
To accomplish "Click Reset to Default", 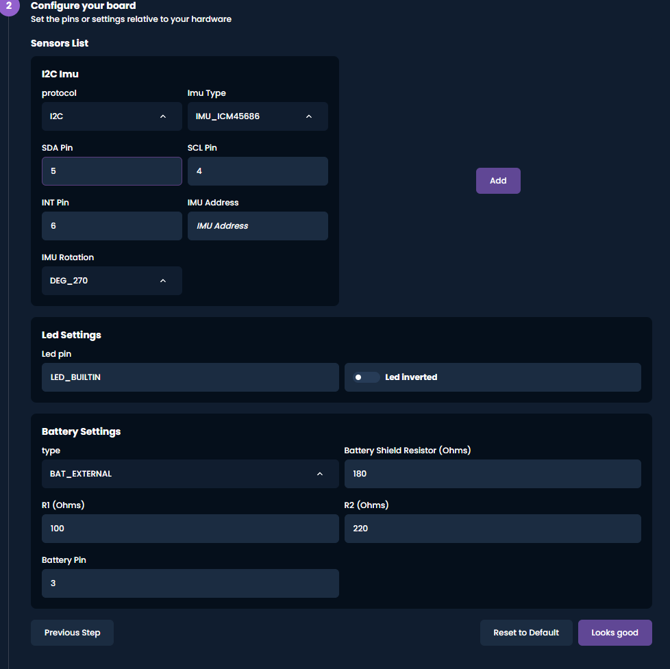I will [x=526, y=633].
